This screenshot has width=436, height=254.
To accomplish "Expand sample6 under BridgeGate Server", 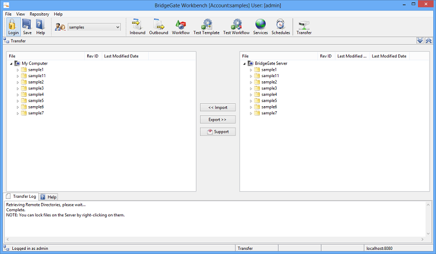I will pos(251,107).
